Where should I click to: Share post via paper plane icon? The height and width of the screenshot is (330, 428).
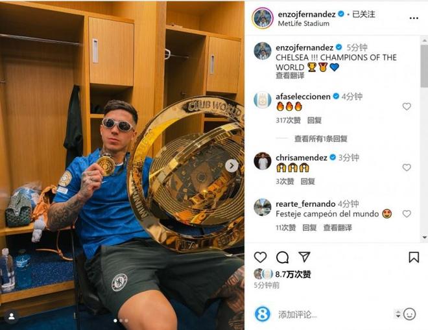[x=304, y=257]
